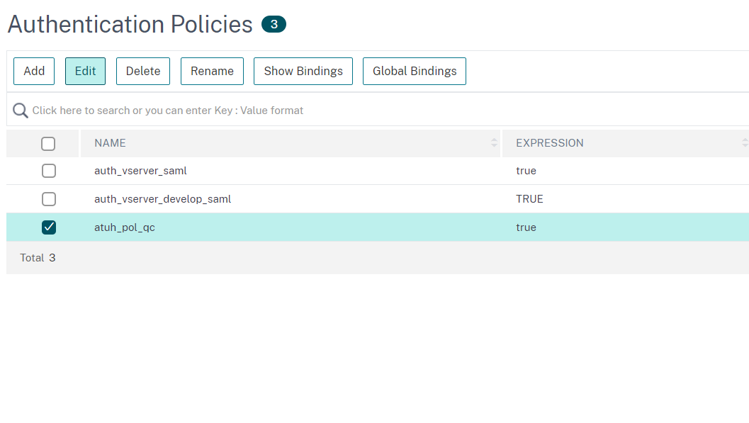Image resolution: width=749 pixels, height=423 pixels.
Task: Click the Delete button
Action: 143,71
